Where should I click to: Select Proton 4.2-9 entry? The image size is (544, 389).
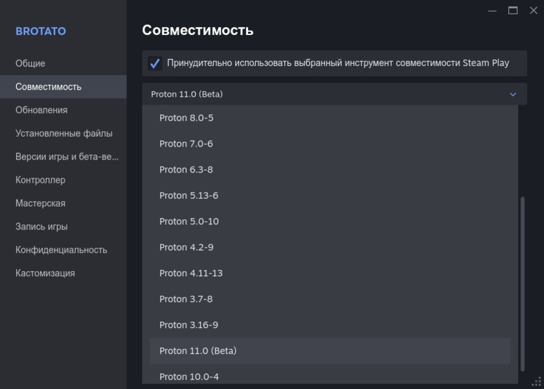[x=187, y=247]
